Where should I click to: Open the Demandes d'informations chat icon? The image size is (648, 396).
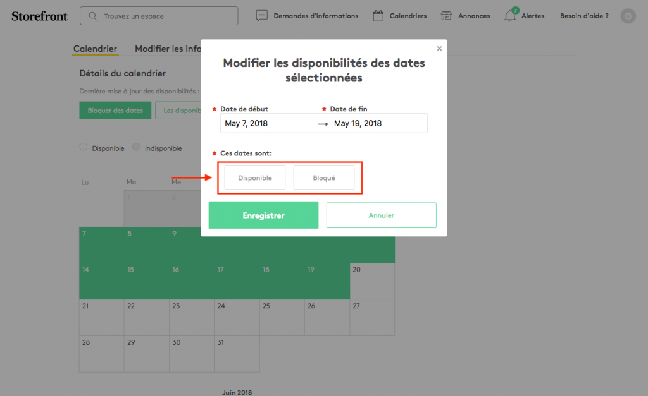[262, 16]
